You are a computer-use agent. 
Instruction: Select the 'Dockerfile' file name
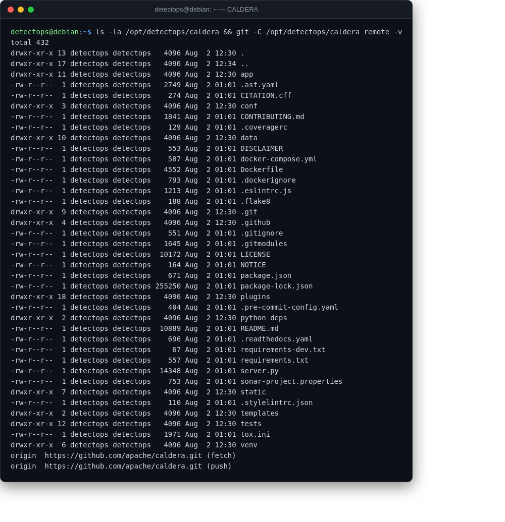pos(262,170)
